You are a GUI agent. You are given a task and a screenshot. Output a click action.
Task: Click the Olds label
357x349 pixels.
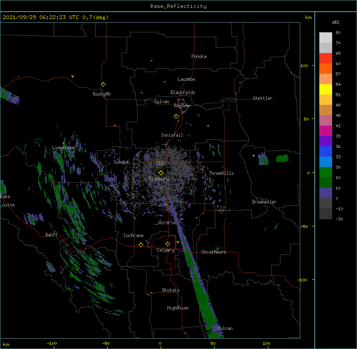tap(161, 163)
